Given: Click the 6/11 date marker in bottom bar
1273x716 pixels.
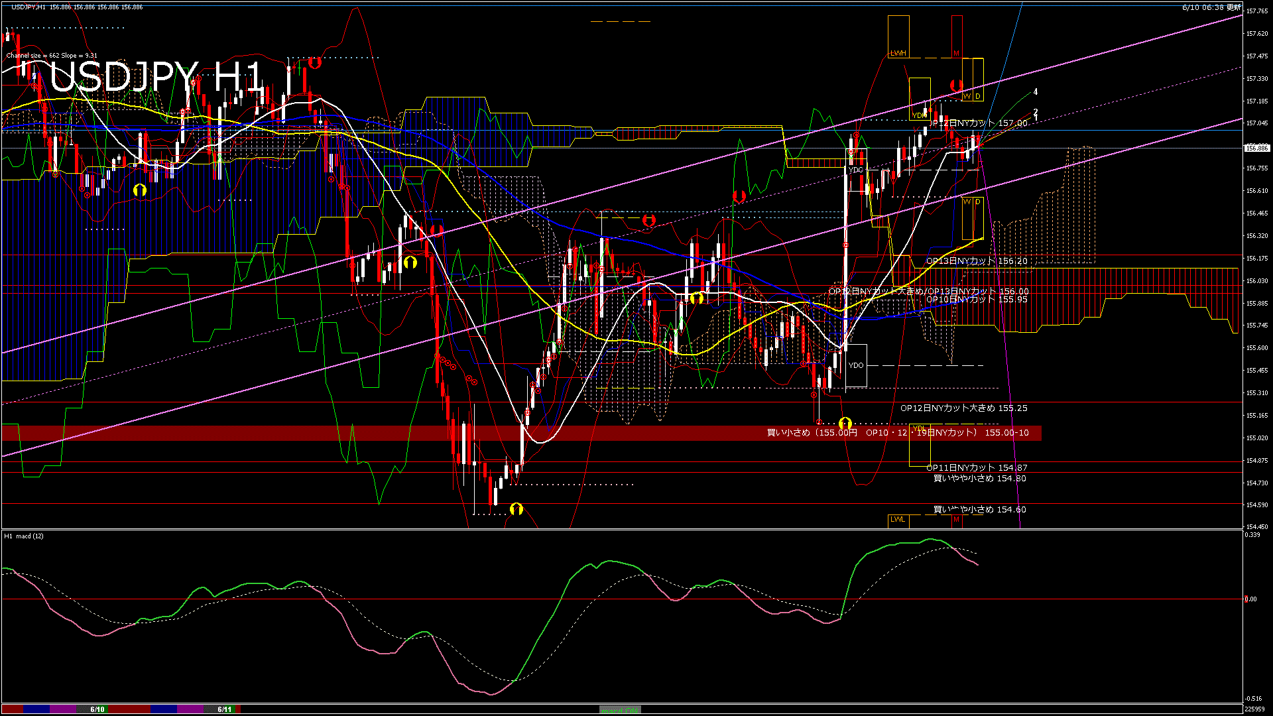Looking at the screenshot, I should [225, 709].
